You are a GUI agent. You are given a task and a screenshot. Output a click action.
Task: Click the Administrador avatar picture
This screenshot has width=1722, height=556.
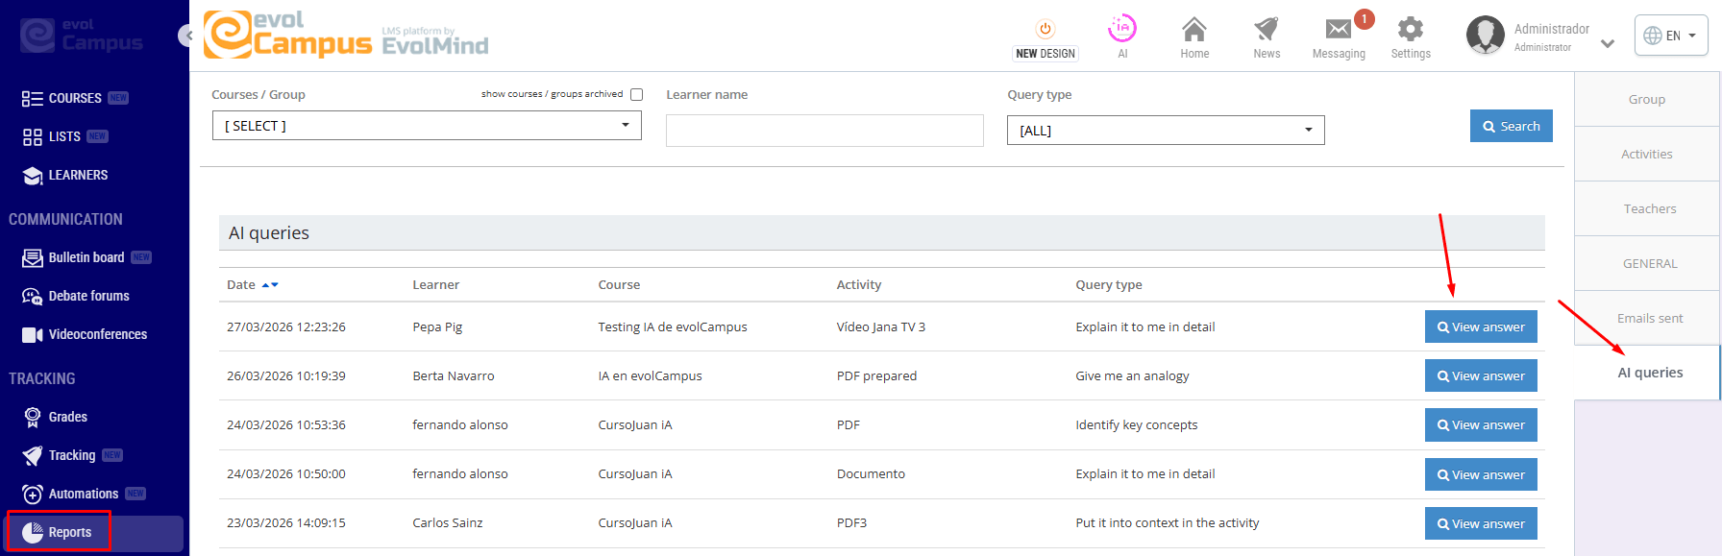[1486, 35]
